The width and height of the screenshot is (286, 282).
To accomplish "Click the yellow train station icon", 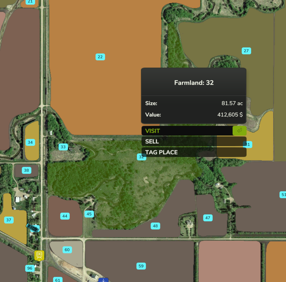I will coord(39,255).
